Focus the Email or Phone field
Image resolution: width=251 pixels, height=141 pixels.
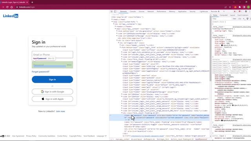click(52, 55)
